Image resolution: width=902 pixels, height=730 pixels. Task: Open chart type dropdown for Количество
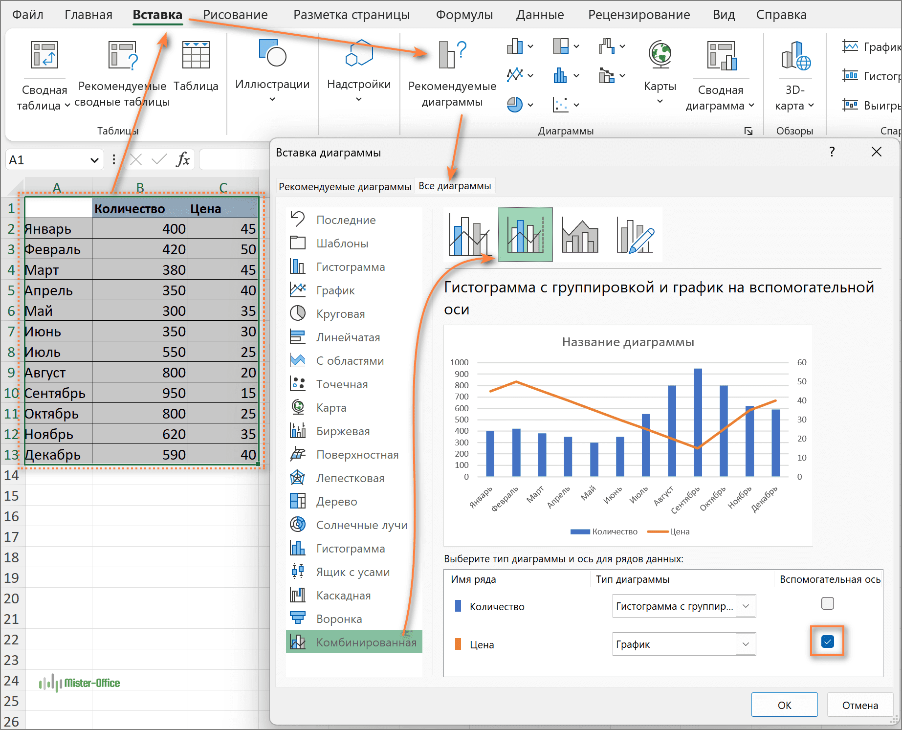coord(746,606)
